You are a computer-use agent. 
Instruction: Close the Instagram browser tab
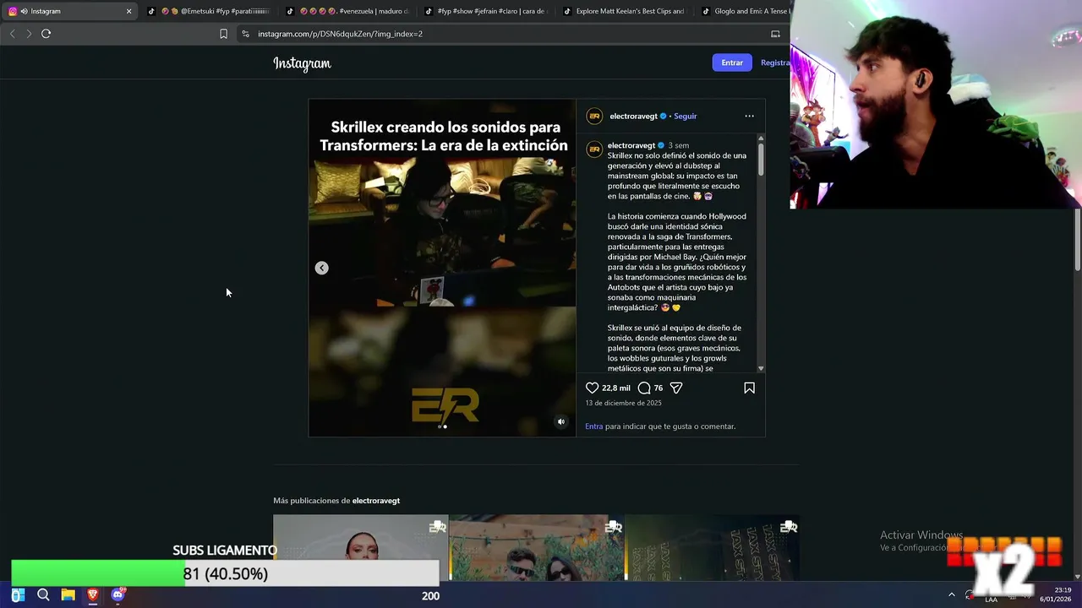coord(128,11)
